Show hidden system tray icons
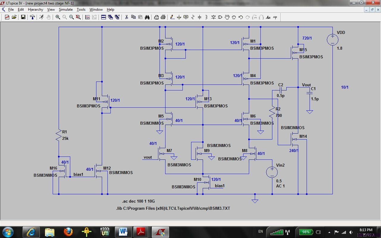 coord(329,232)
